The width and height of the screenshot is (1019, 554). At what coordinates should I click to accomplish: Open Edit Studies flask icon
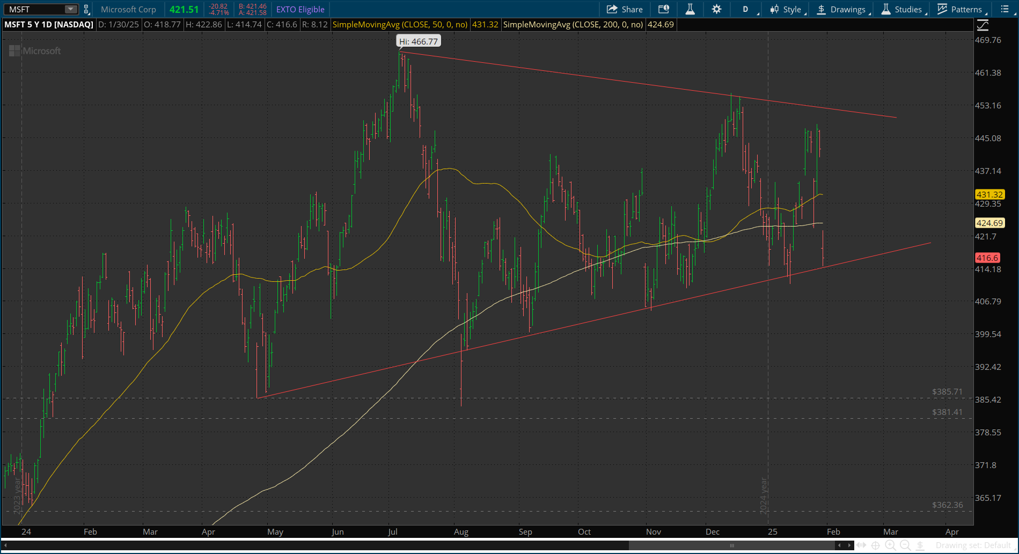point(690,9)
